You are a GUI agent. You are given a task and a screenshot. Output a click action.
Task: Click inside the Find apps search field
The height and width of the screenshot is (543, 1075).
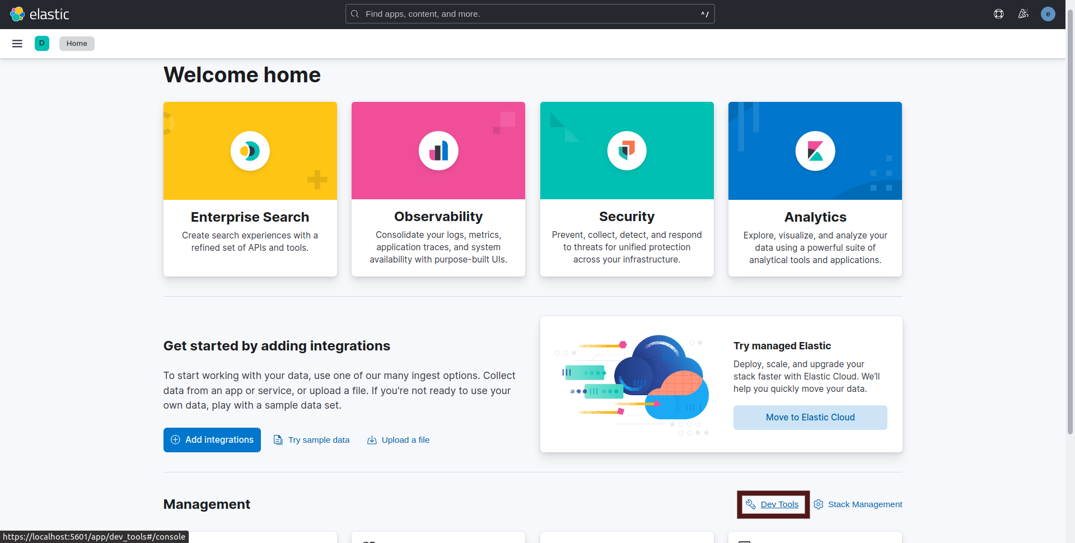[530, 13]
